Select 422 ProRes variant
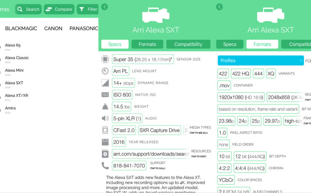 [x=223, y=74]
